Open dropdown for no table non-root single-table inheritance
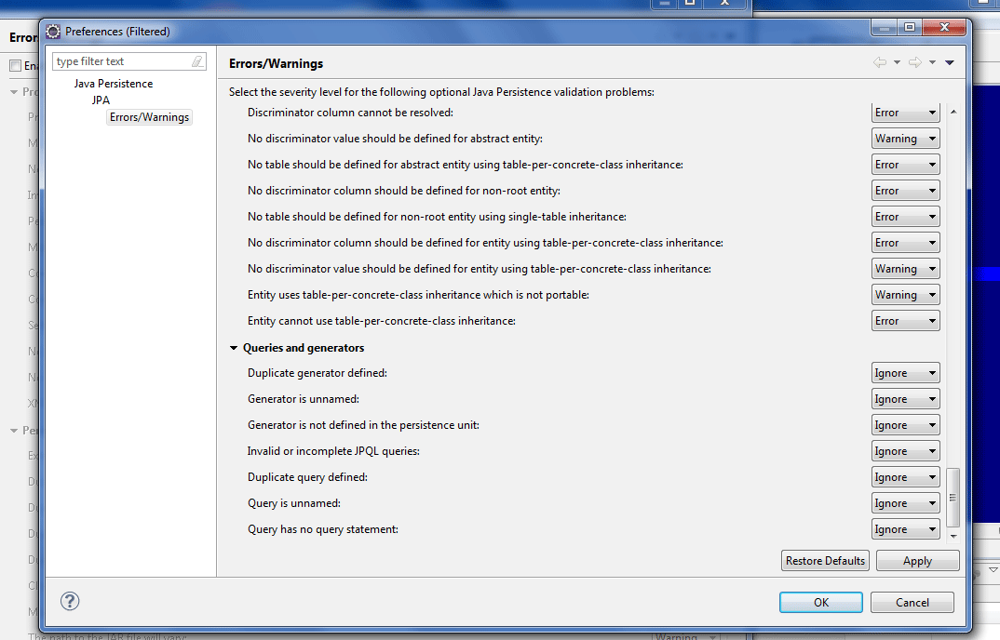Image resolution: width=1000 pixels, height=640 pixels. point(906,217)
